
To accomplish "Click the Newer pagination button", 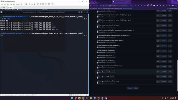I will pos(130,88).
